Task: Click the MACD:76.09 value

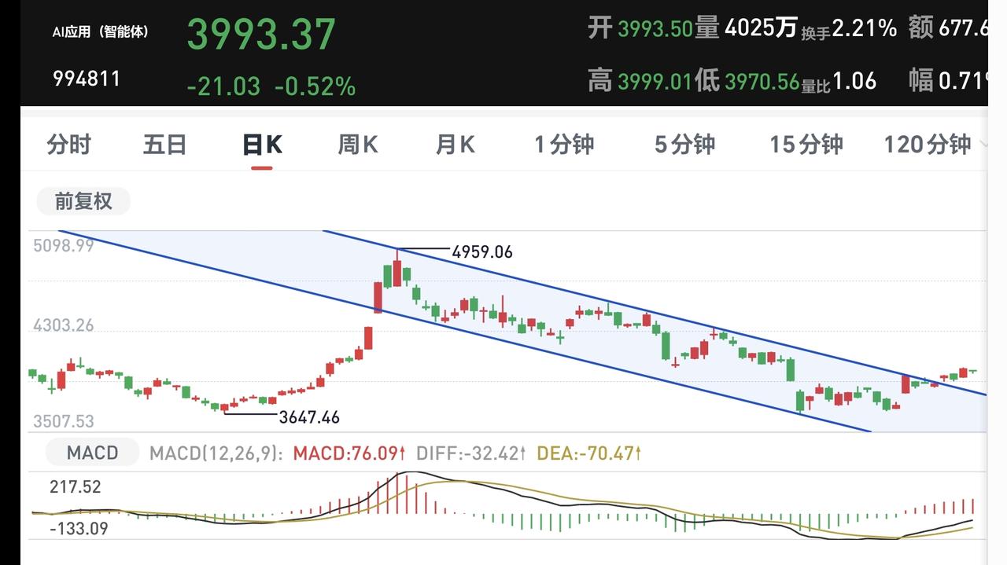Action: [x=349, y=453]
